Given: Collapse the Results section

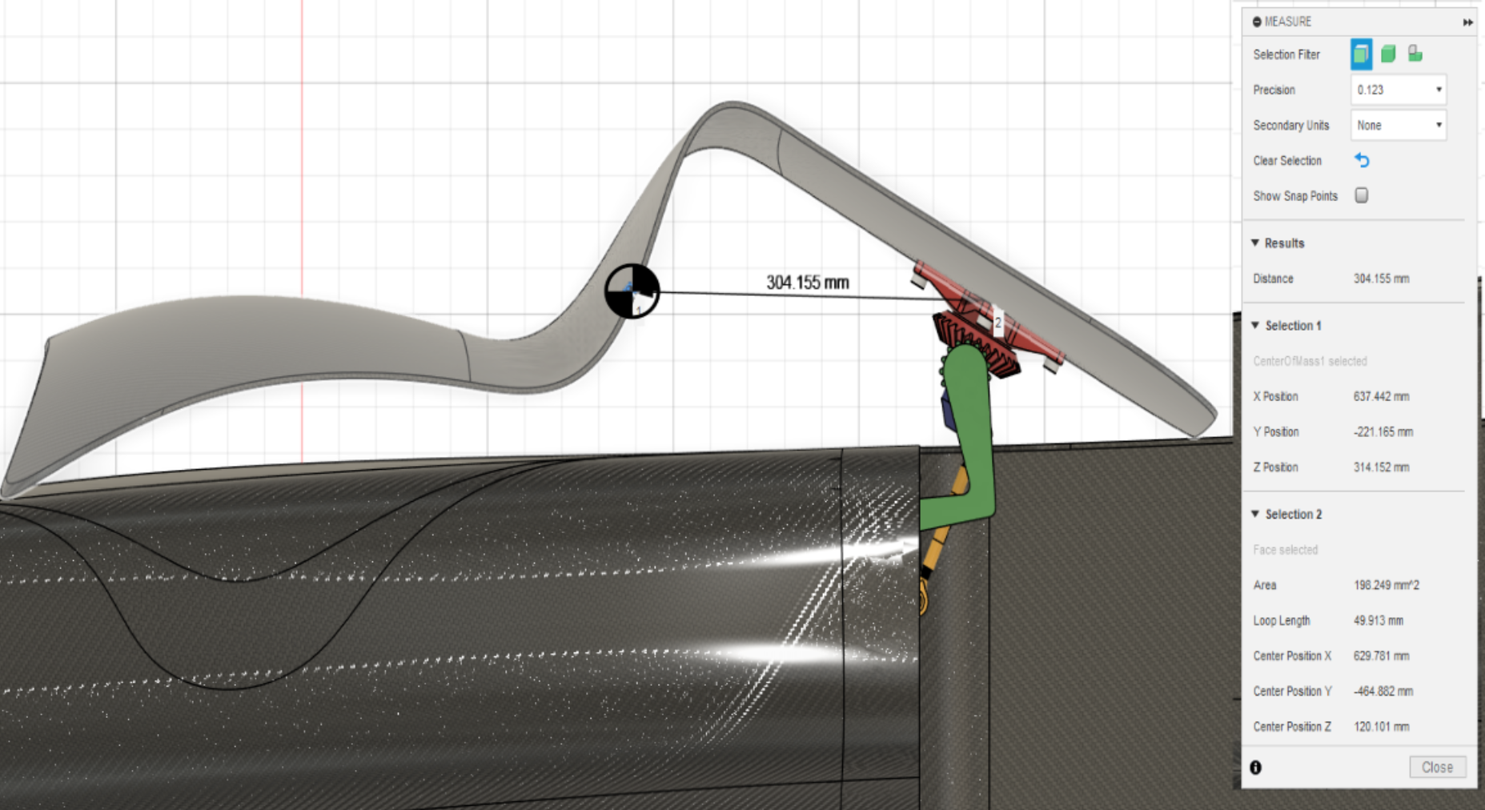Looking at the screenshot, I should [1255, 243].
